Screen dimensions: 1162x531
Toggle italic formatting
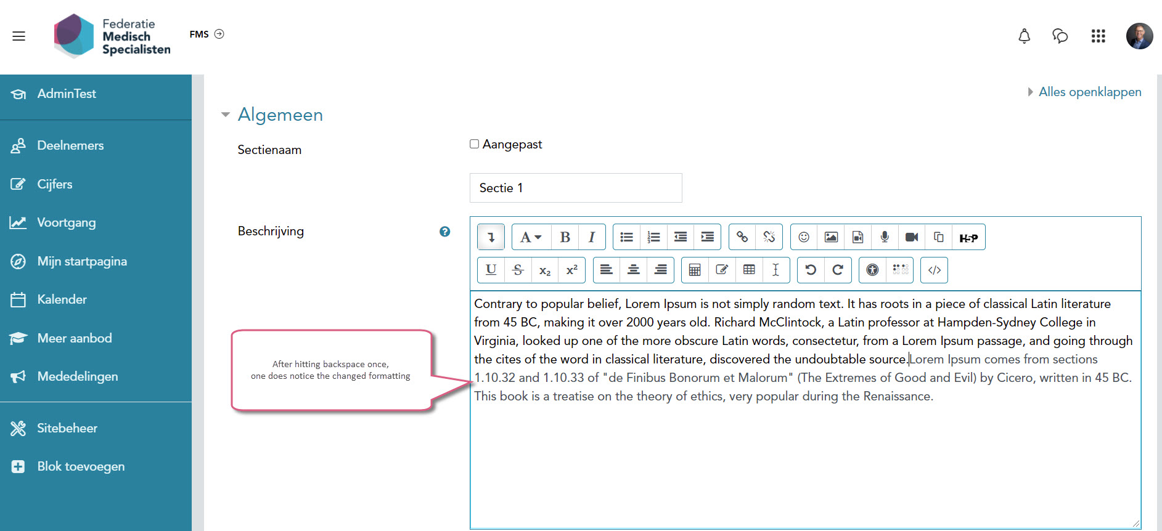coord(592,237)
